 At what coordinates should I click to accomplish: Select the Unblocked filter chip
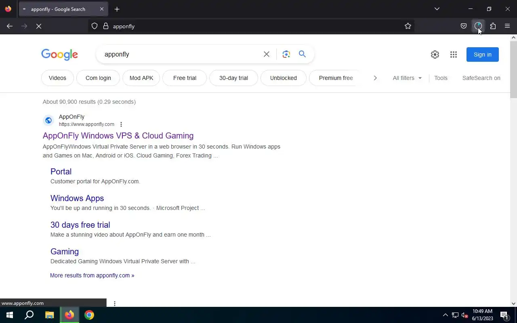[284, 78]
